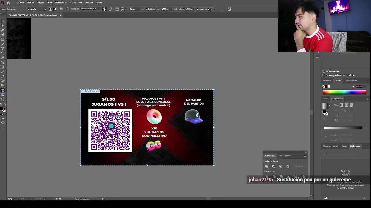Apply Exclude shape mode
Image resolution: width=371 pixels, height=208 pixels.
288,166
